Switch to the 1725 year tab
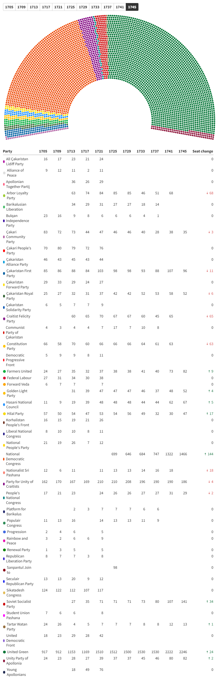This screenshot has height=680, width=219. pyautogui.click(x=71, y=7)
